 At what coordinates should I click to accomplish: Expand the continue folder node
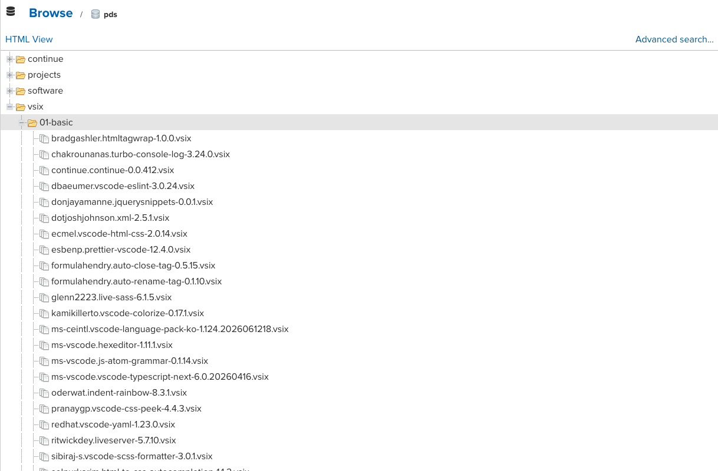pyautogui.click(x=10, y=59)
